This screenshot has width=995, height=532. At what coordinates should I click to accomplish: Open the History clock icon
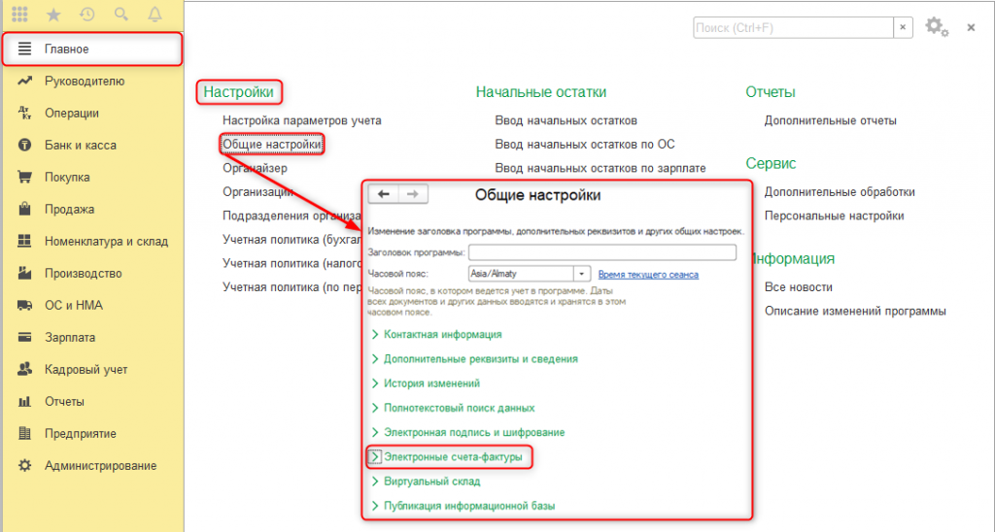(x=87, y=15)
